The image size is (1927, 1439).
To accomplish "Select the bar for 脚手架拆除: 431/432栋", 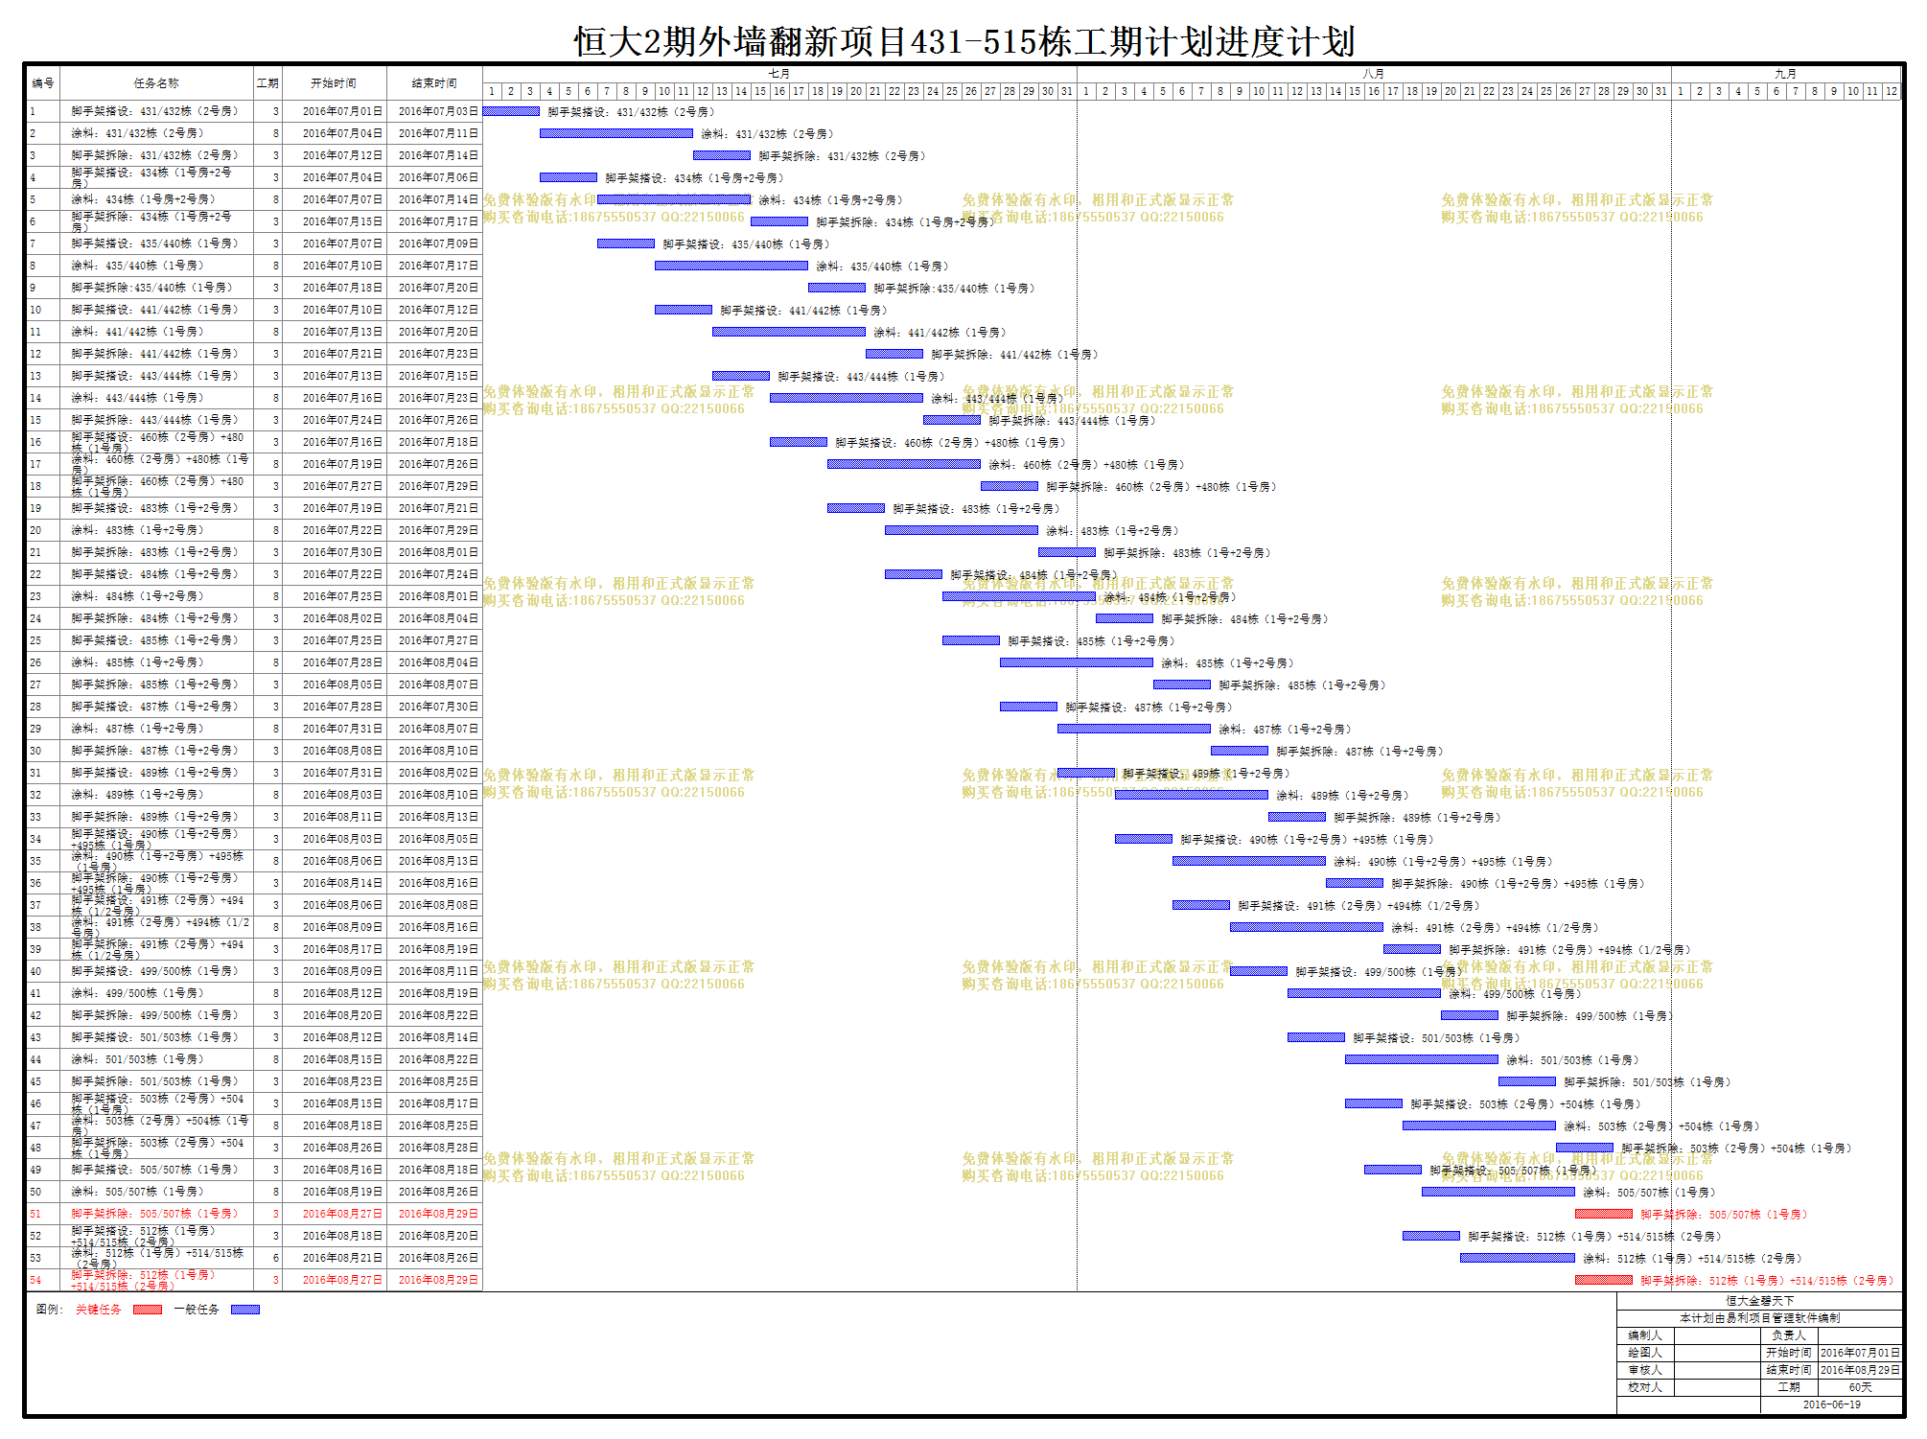I will tap(722, 155).
